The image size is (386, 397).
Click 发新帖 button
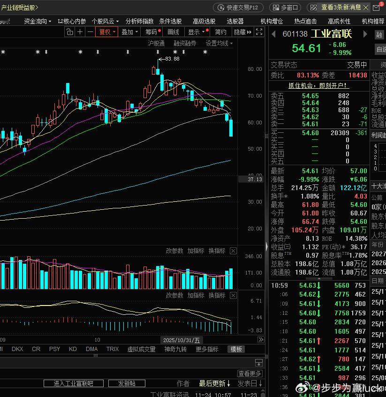(x=127, y=383)
